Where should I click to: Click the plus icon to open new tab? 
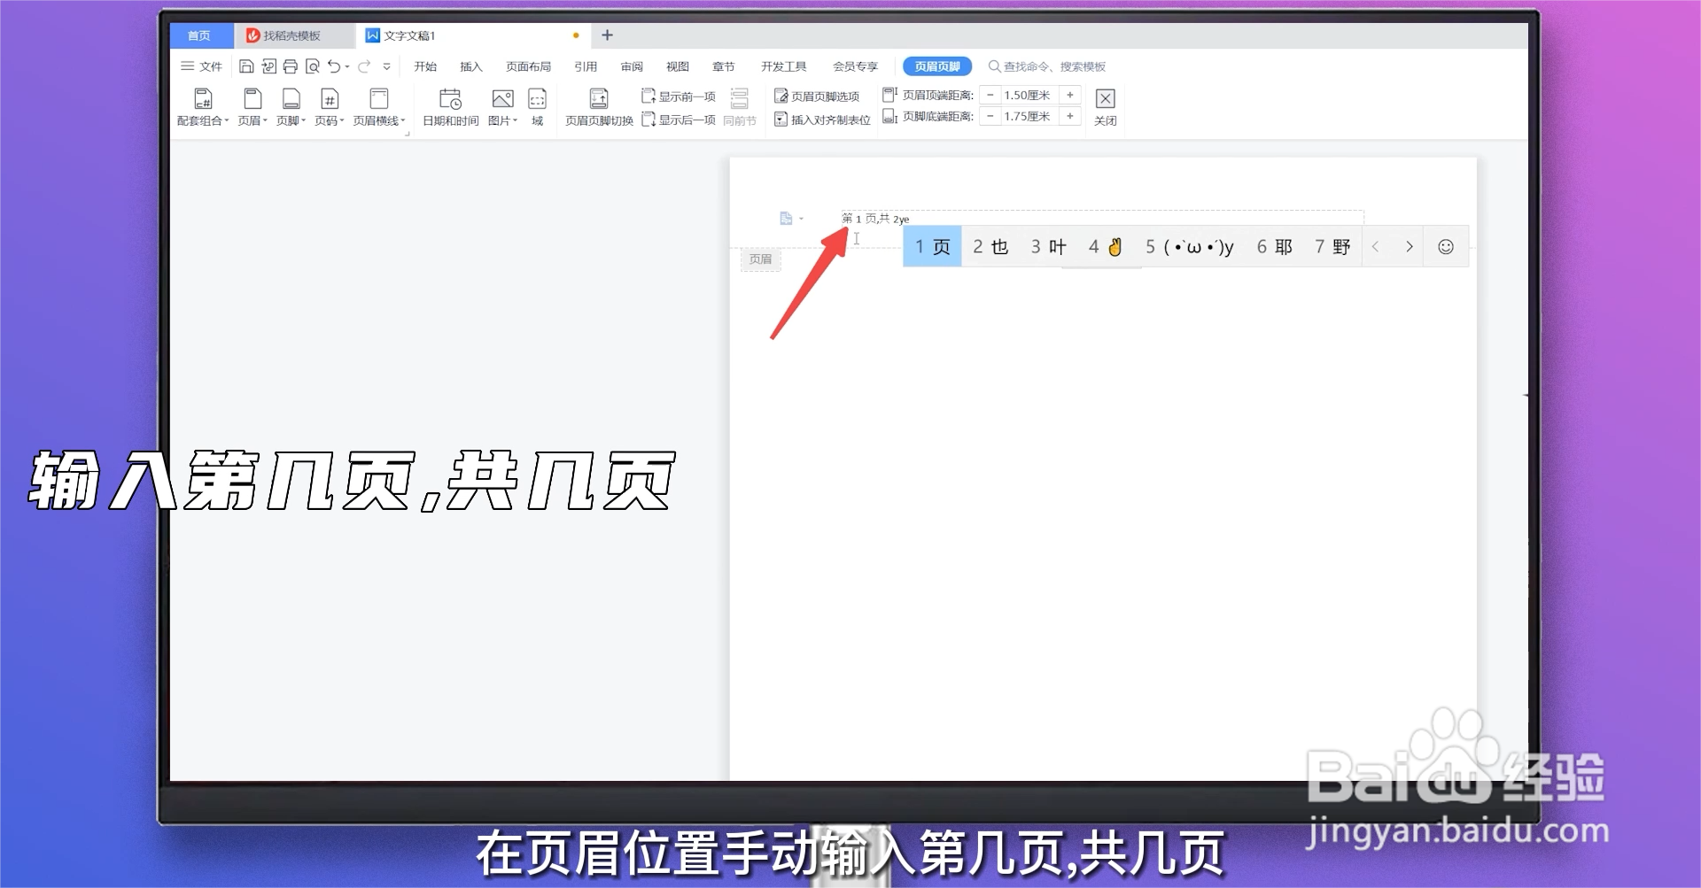607,35
